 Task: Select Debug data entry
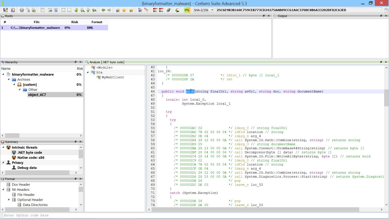coord(27,168)
